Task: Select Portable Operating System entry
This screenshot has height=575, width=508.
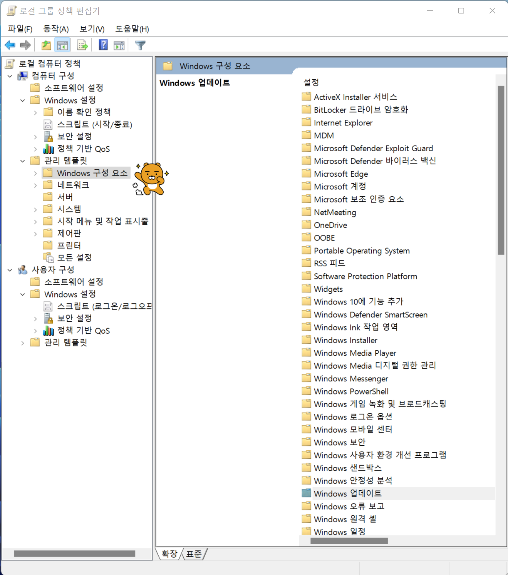Action: [x=362, y=251]
